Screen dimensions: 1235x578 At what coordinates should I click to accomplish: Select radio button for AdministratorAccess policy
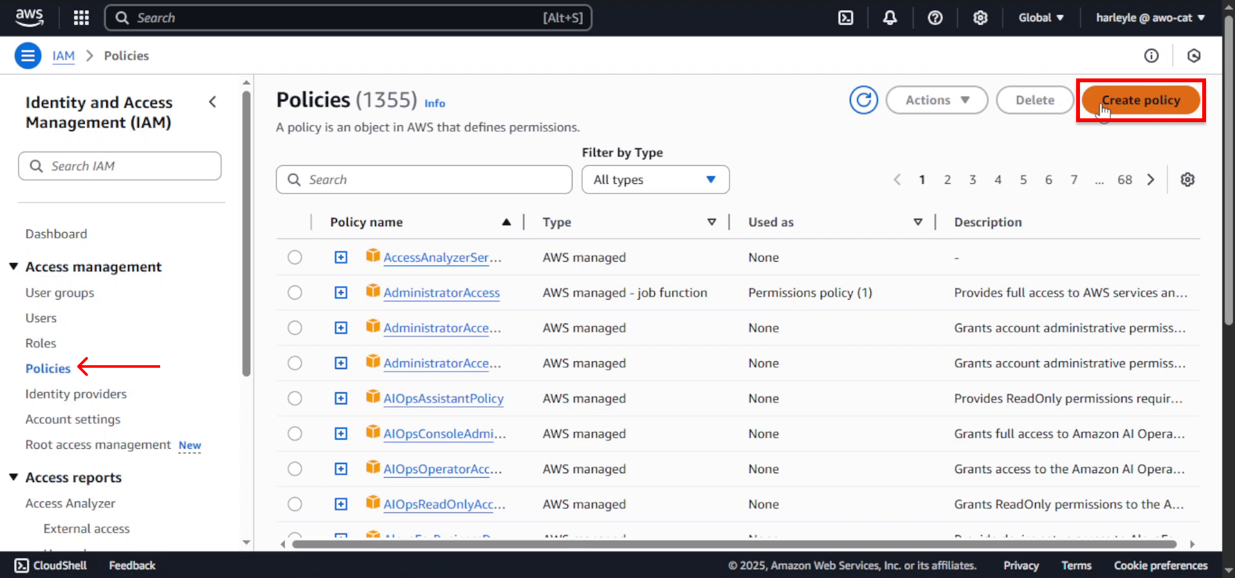pyautogui.click(x=295, y=293)
